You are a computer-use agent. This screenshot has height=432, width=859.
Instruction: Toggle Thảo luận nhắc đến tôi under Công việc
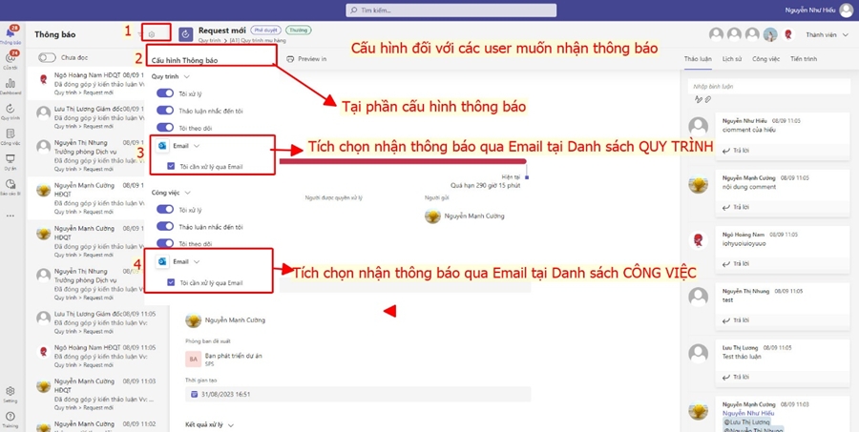click(165, 227)
